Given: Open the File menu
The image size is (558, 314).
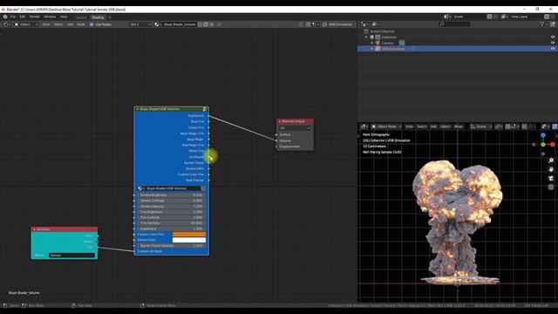Looking at the screenshot, I should (x=13, y=17).
